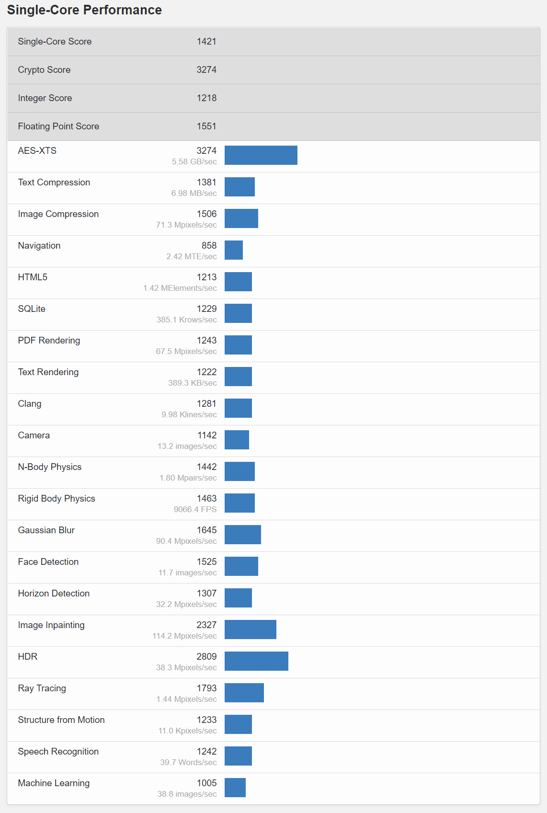Click the AES-XTS blue score bar
Viewport: 547px width, 813px height.
[261, 155]
